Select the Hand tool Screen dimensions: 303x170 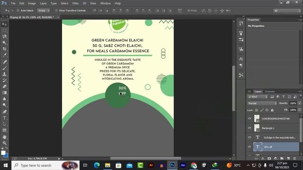click(x=4, y=137)
